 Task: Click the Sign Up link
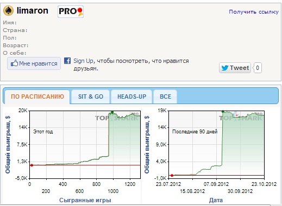[x=84, y=61]
